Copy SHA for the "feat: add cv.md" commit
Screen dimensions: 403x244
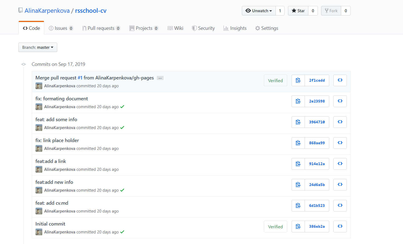(x=298, y=205)
